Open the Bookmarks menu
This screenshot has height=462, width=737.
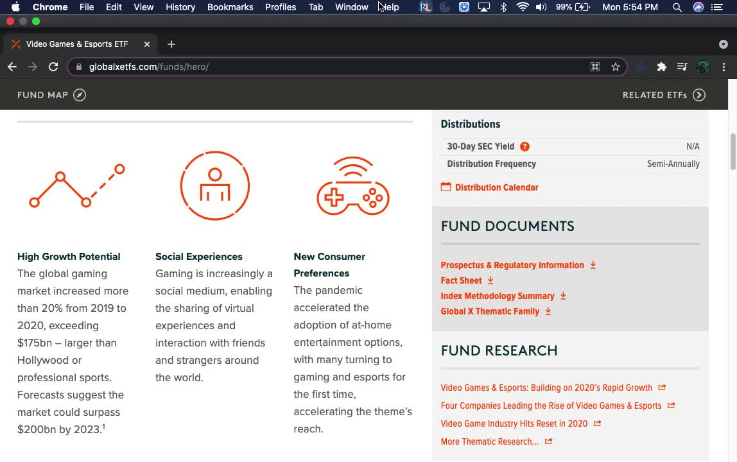[x=230, y=7]
